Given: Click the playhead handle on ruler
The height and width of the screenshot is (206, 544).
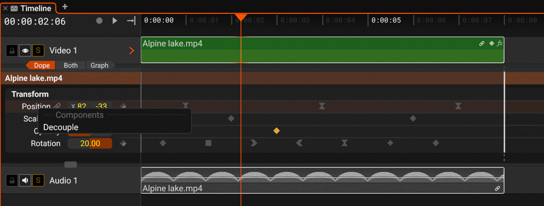Looking at the screenshot, I should tap(241, 17).
